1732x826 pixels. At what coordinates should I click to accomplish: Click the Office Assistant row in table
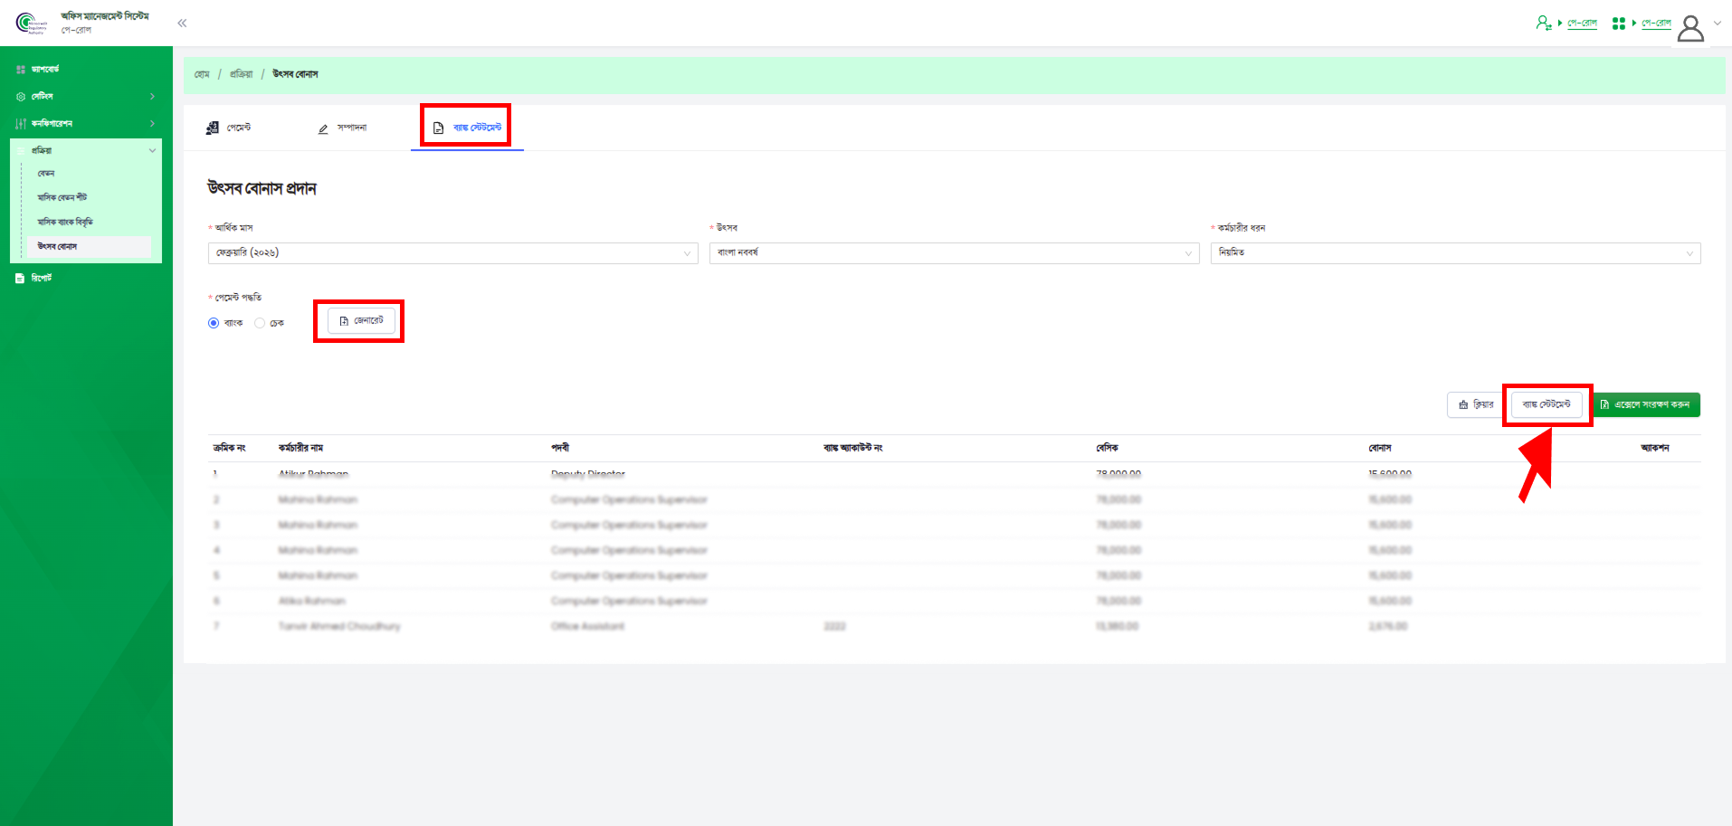tap(954, 626)
